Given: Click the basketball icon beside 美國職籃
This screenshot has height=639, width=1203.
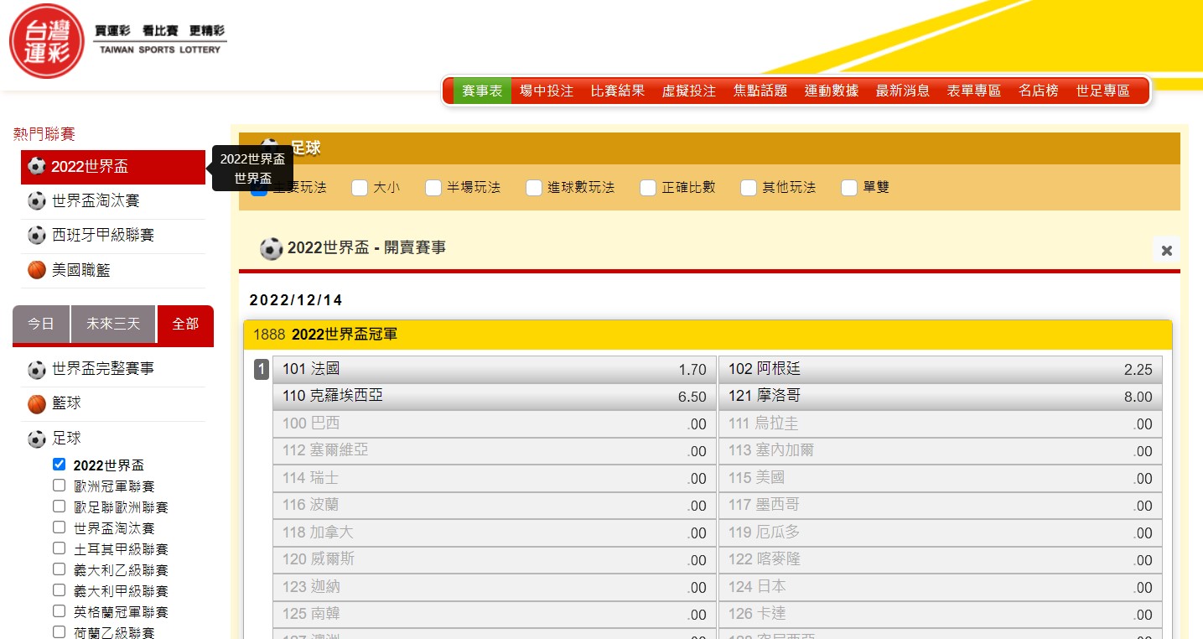Looking at the screenshot, I should click(37, 270).
